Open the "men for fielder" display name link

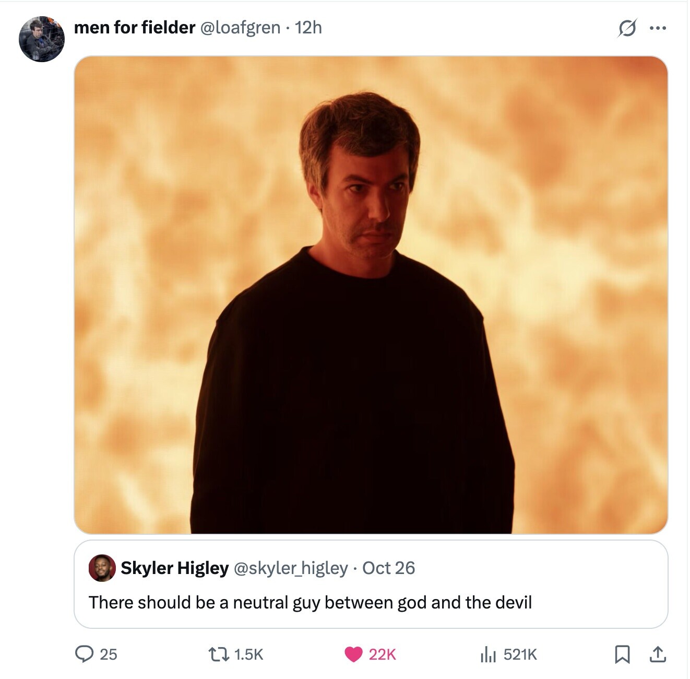coord(135,27)
